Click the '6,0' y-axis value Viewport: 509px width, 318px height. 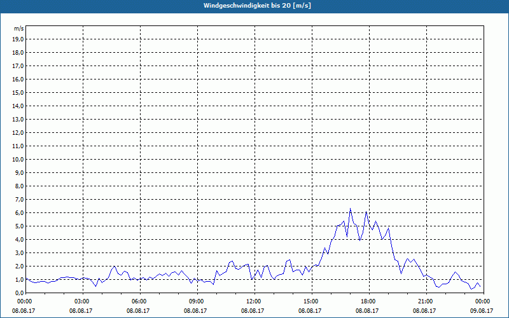[19, 213]
